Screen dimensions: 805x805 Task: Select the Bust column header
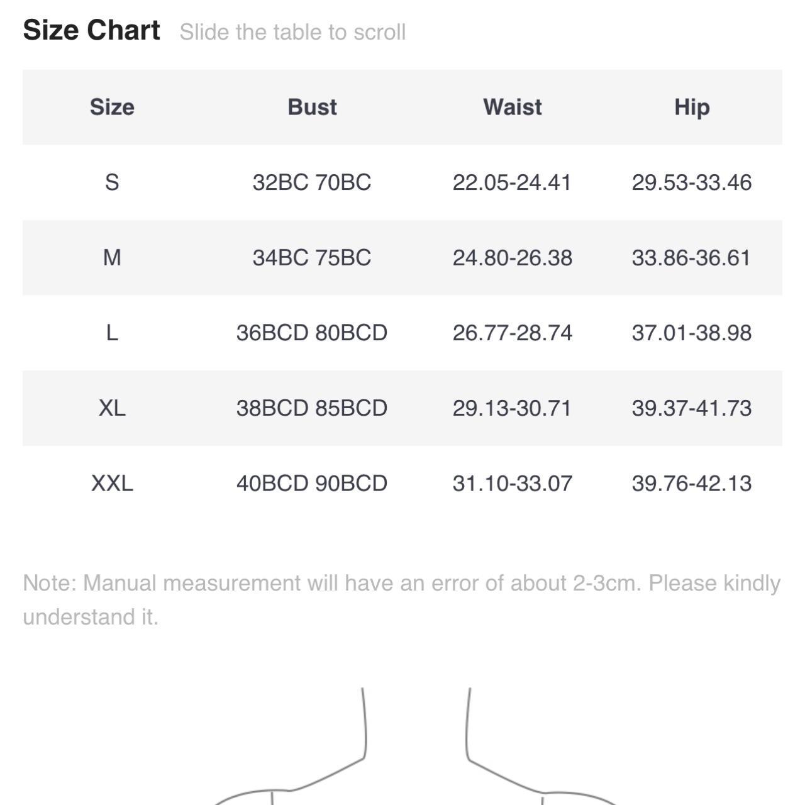[x=312, y=107]
